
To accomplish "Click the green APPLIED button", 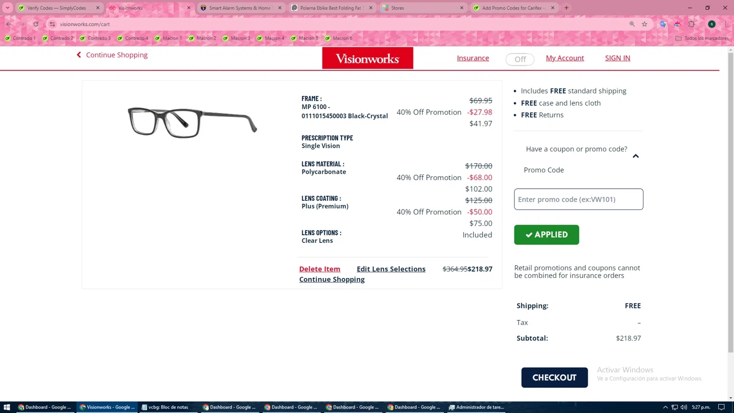I will 546,235.
